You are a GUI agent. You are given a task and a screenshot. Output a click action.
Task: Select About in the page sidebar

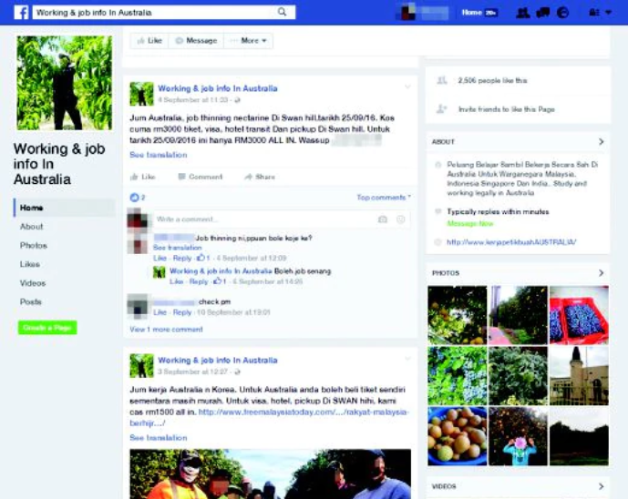click(32, 227)
